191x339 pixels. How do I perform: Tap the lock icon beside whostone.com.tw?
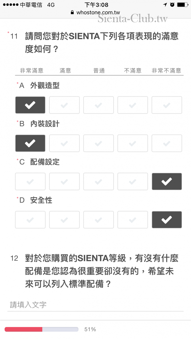point(72,12)
